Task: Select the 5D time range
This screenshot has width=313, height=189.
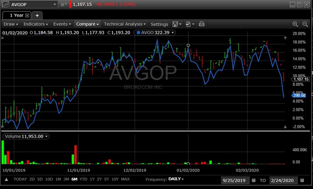Action: coord(40,179)
